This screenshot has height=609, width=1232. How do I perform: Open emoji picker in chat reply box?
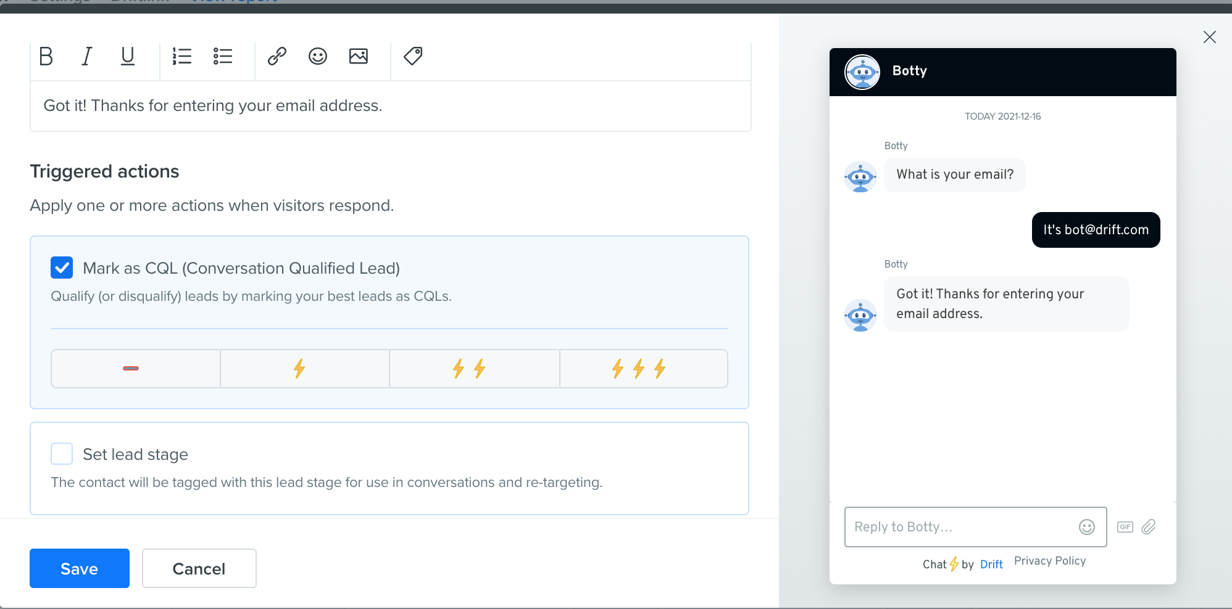click(x=1087, y=527)
